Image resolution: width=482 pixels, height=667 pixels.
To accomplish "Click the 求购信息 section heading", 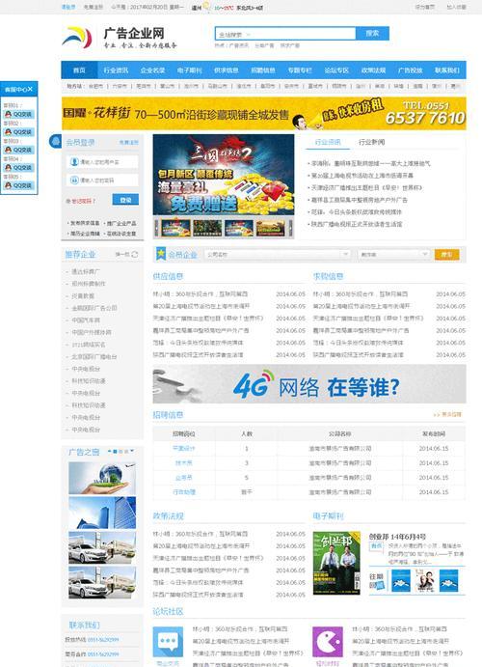I will [328, 276].
